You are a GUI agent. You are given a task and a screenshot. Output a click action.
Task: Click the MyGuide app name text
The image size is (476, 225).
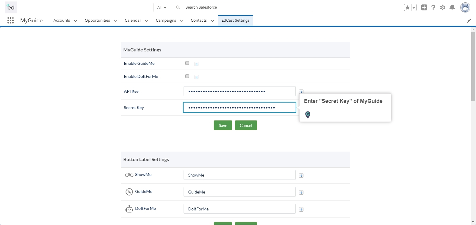coord(32,21)
